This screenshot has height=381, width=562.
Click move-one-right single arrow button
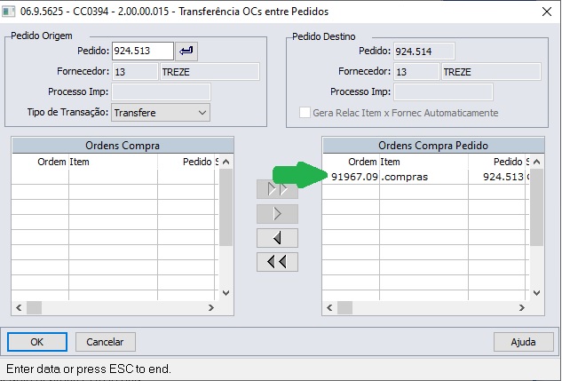click(277, 214)
